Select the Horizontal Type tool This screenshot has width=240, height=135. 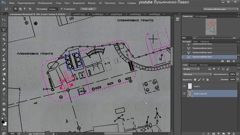(4, 94)
